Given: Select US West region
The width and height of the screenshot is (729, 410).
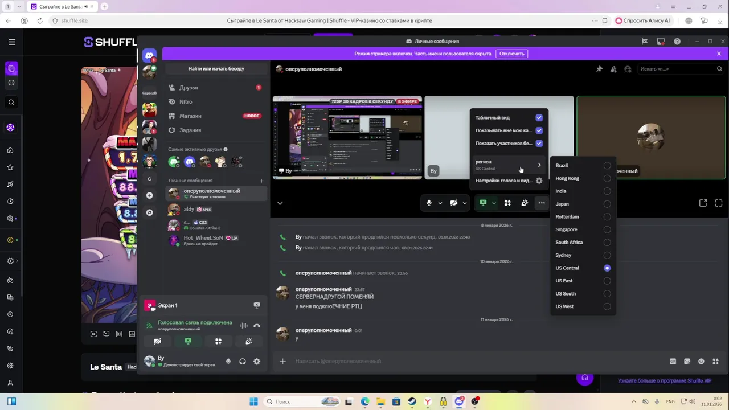Looking at the screenshot, I should pyautogui.click(x=583, y=306).
